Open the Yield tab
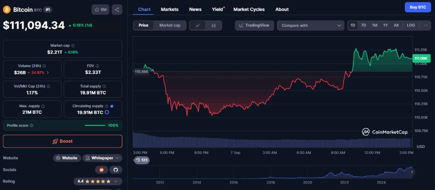This screenshot has height=190, width=435. point(217,9)
